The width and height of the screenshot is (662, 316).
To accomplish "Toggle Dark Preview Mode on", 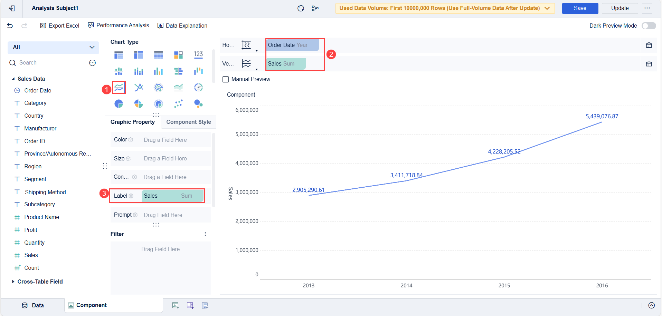I will click(x=649, y=26).
